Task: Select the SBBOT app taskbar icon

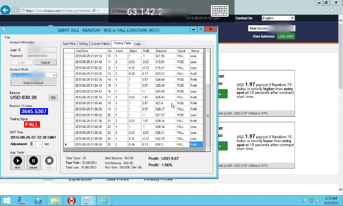Action: [87, 200]
